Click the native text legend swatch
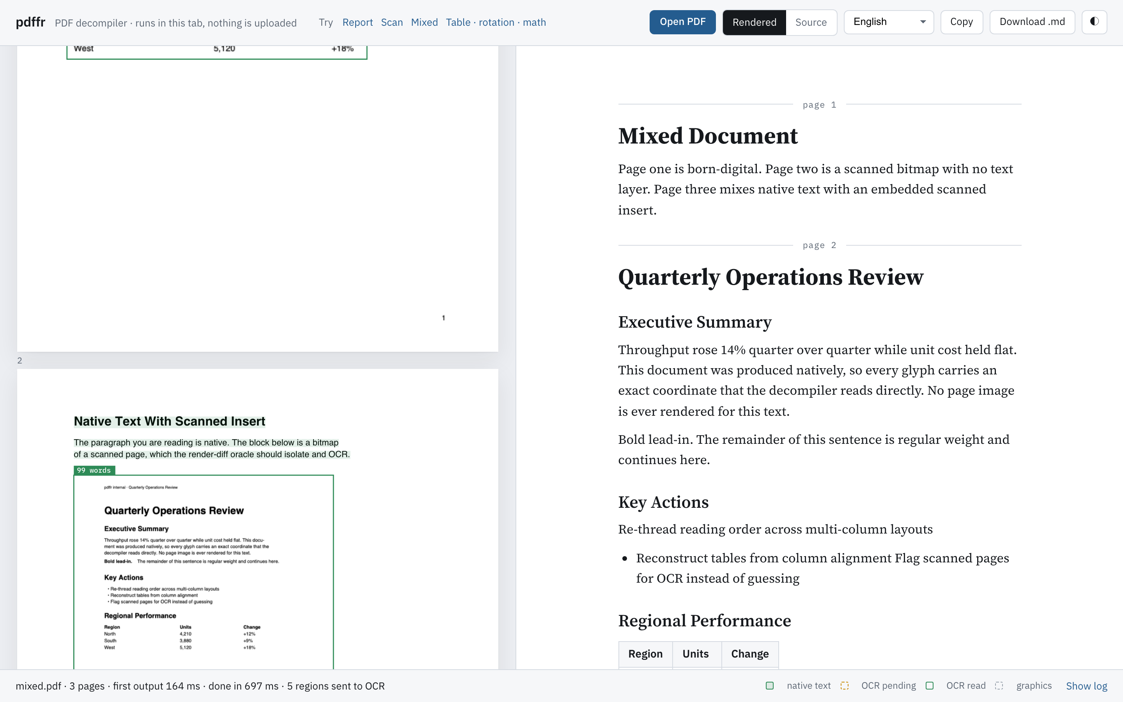This screenshot has width=1123, height=702. click(x=769, y=686)
